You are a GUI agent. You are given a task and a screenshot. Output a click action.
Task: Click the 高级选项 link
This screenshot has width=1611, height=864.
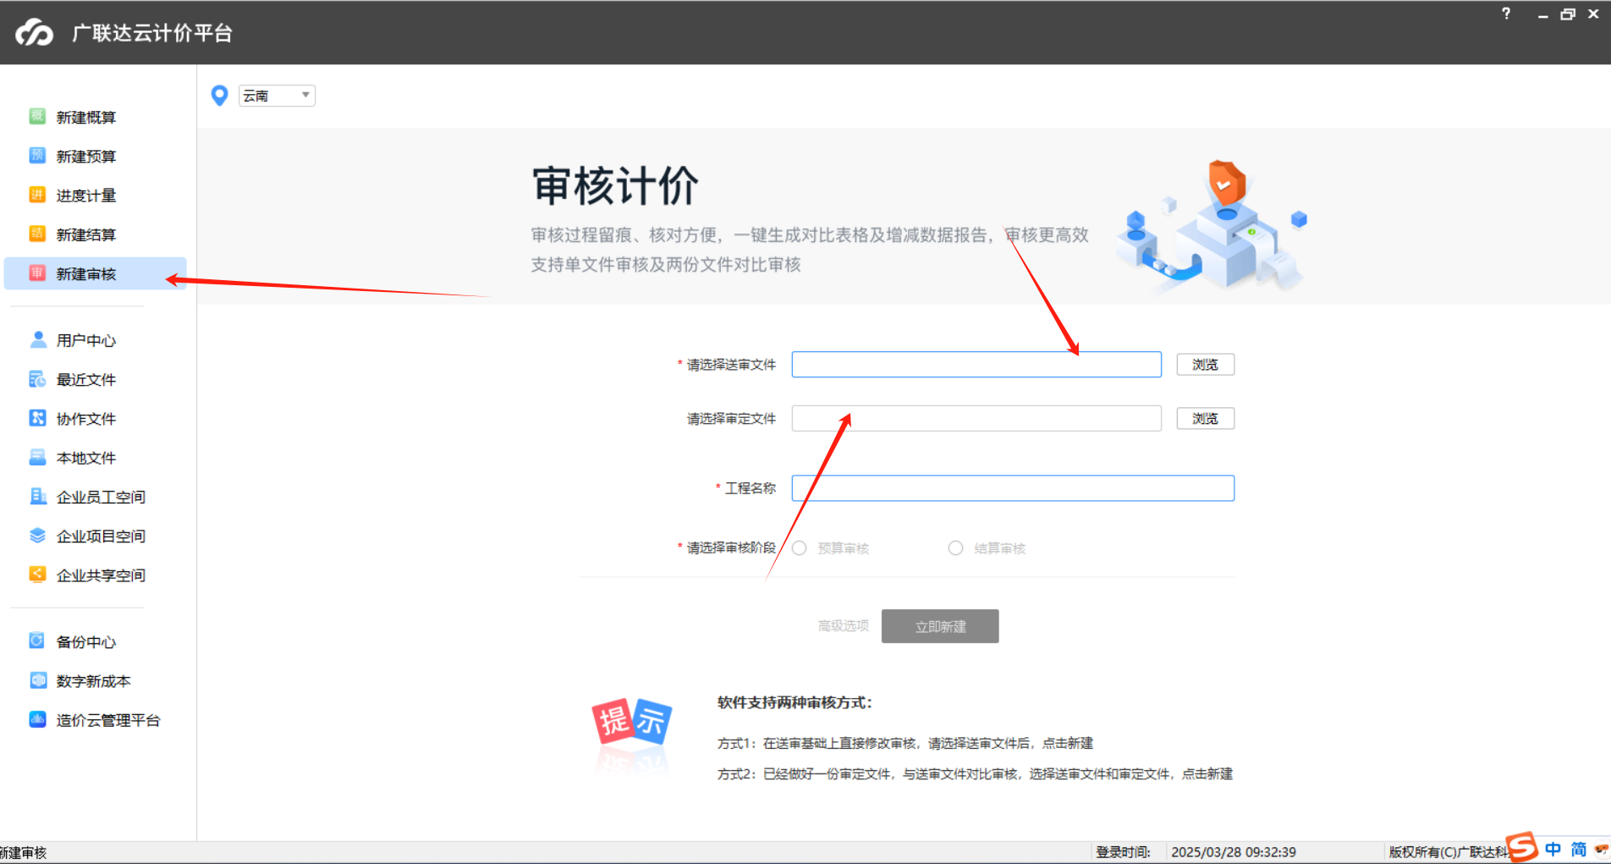pos(844,625)
